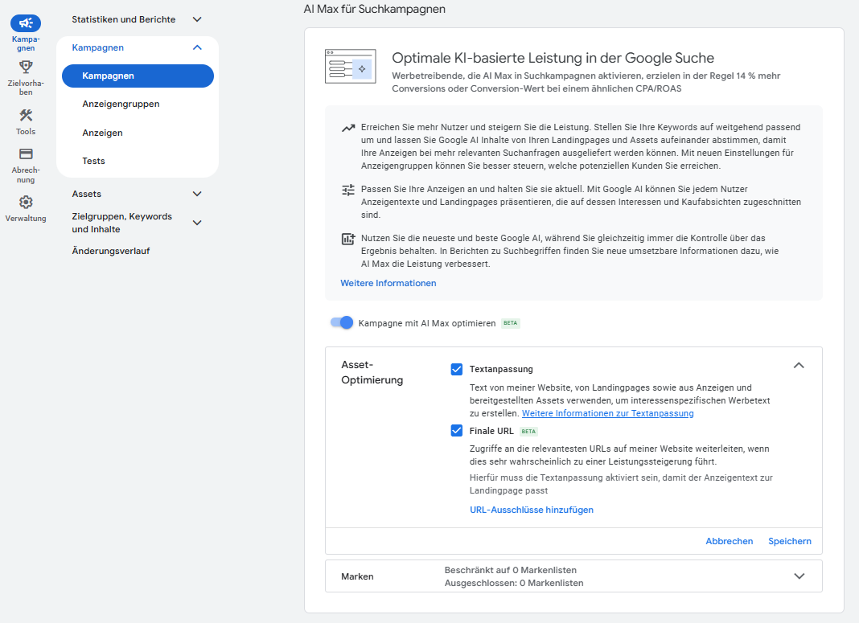
Task: Click the Zielvorhaben trophy icon
Action: tap(26, 67)
